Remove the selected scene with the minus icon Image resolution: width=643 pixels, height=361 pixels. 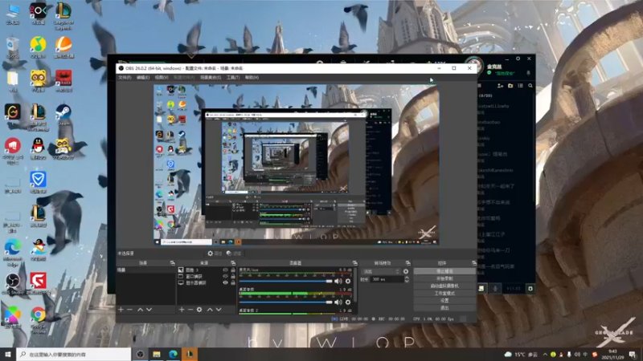pyautogui.click(x=130, y=310)
